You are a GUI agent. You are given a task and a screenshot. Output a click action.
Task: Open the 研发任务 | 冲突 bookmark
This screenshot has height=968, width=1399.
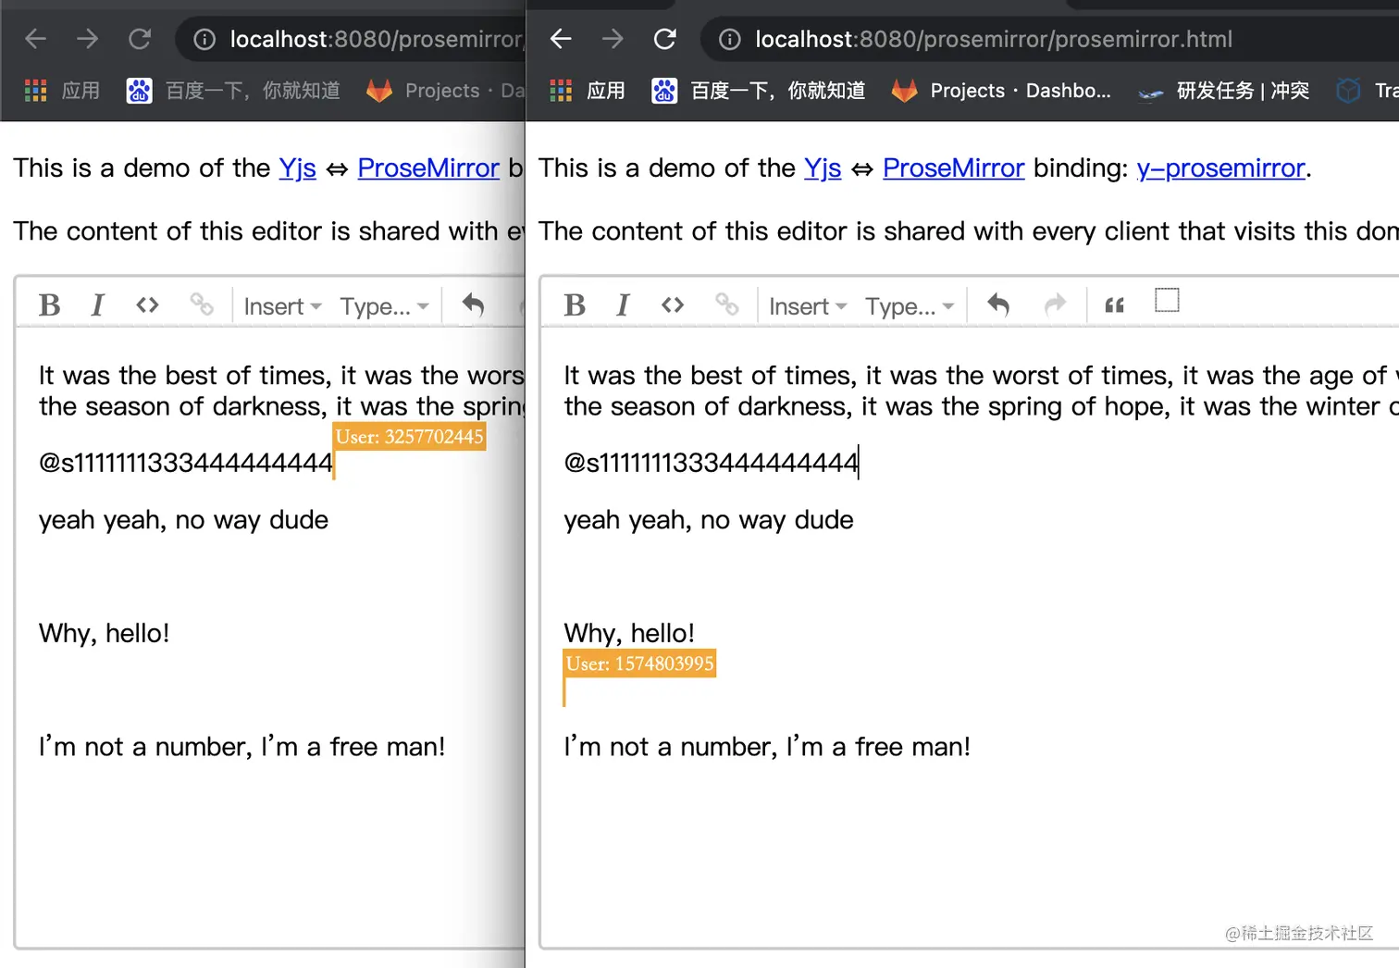[x=1223, y=91]
